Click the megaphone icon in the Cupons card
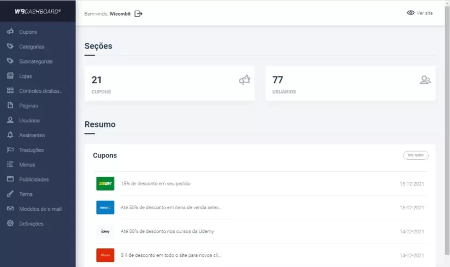 (244, 80)
